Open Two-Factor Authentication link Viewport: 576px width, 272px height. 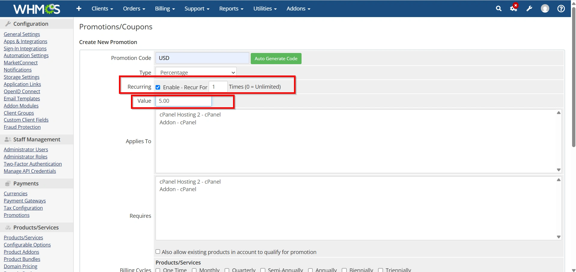click(33, 164)
